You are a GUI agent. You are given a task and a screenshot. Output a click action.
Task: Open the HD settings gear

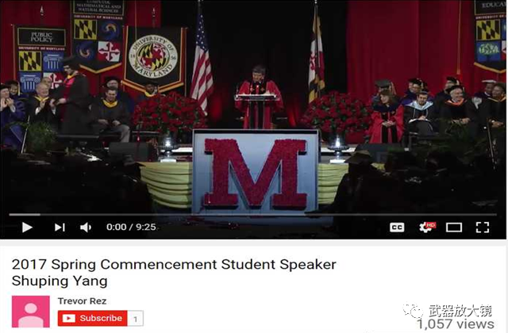click(427, 227)
